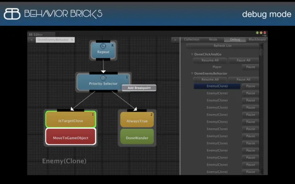Image resolution: width=295 pixels, height=184 pixels.
Task: Select the MoveToGameObject action node
Action: (71, 137)
